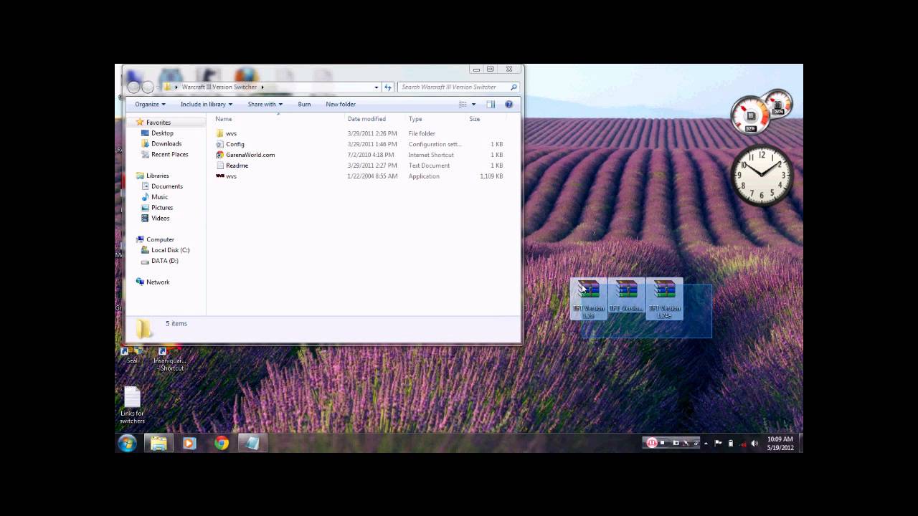Create a New folder from toolbar
The height and width of the screenshot is (516, 918).
click(x=340, y=105)
